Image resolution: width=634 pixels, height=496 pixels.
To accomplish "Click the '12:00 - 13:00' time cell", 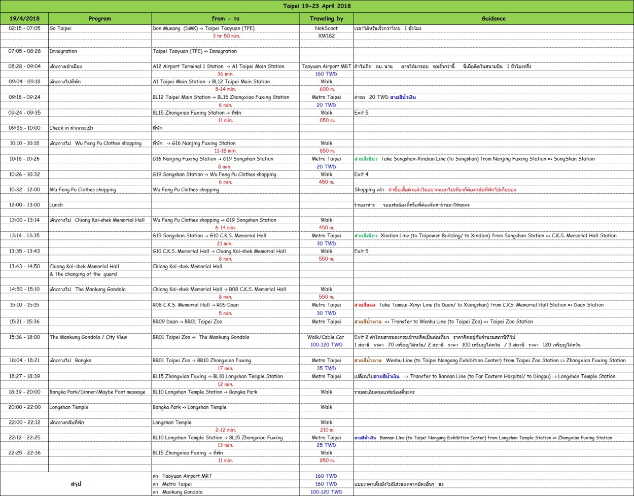I will 24,205.
